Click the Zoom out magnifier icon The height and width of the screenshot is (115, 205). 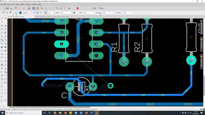pos(50,8)
